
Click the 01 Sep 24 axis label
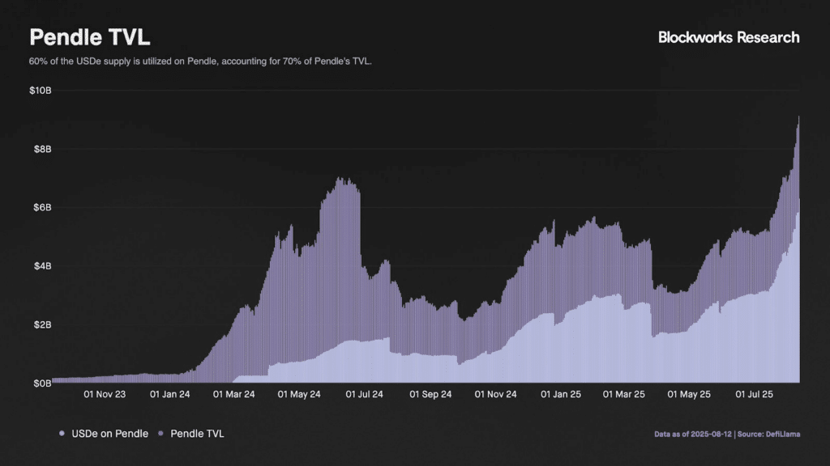(x=430, y=394)
